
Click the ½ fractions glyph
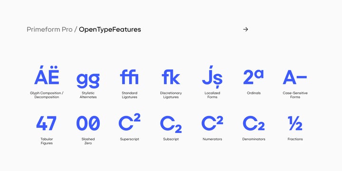tap(295, 123)
